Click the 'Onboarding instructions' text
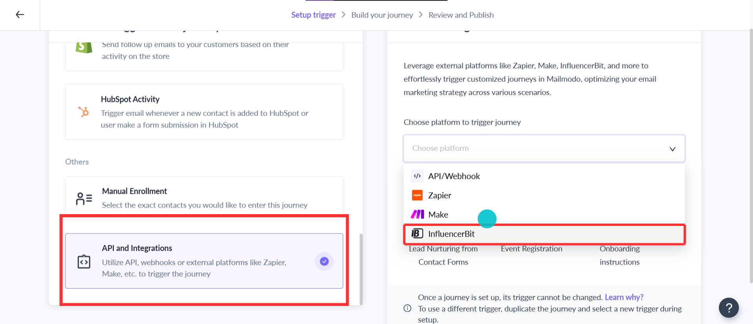This screenshot has height=324, width=753. (x=620, y=255)
